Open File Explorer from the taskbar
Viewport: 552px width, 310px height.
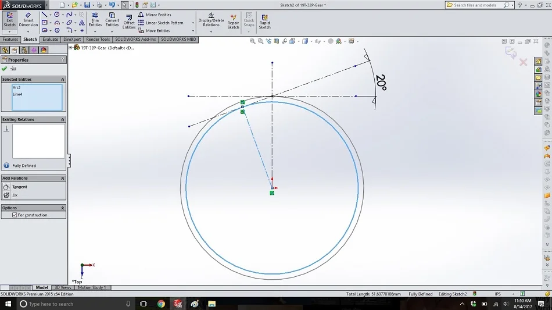212,304
